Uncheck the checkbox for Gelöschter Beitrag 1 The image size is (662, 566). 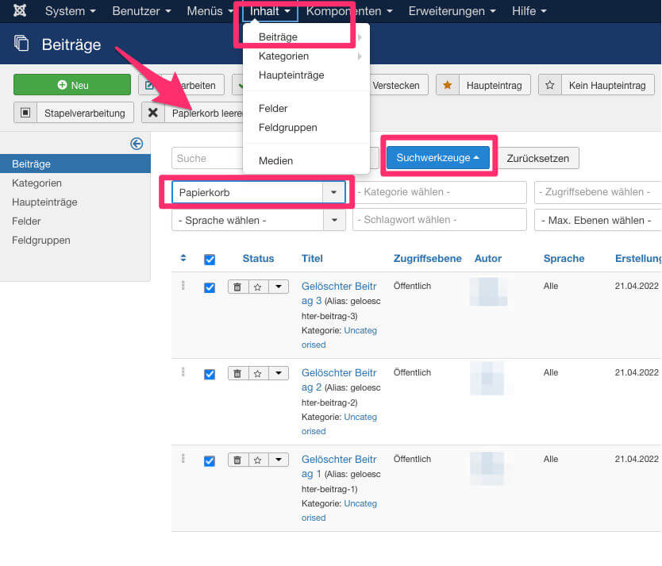tap(209, 460)
